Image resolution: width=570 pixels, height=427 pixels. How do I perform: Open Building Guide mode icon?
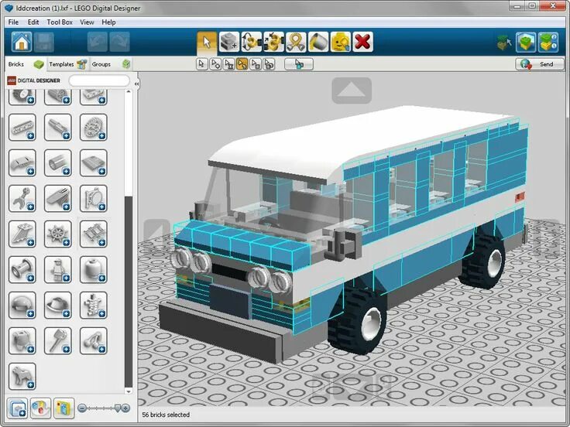click(548, 42)
